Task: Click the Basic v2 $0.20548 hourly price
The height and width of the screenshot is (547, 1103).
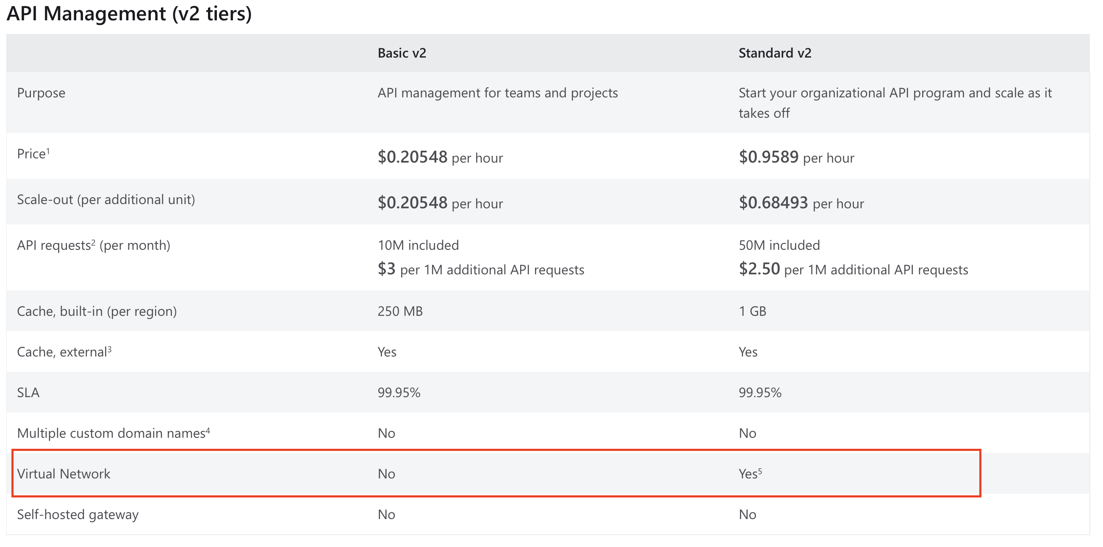Action: point(412,157)
